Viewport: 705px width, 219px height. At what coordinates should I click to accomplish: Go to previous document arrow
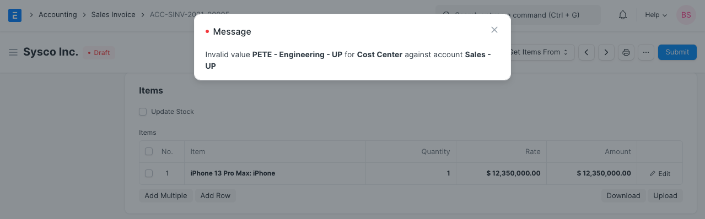[586, 52]
